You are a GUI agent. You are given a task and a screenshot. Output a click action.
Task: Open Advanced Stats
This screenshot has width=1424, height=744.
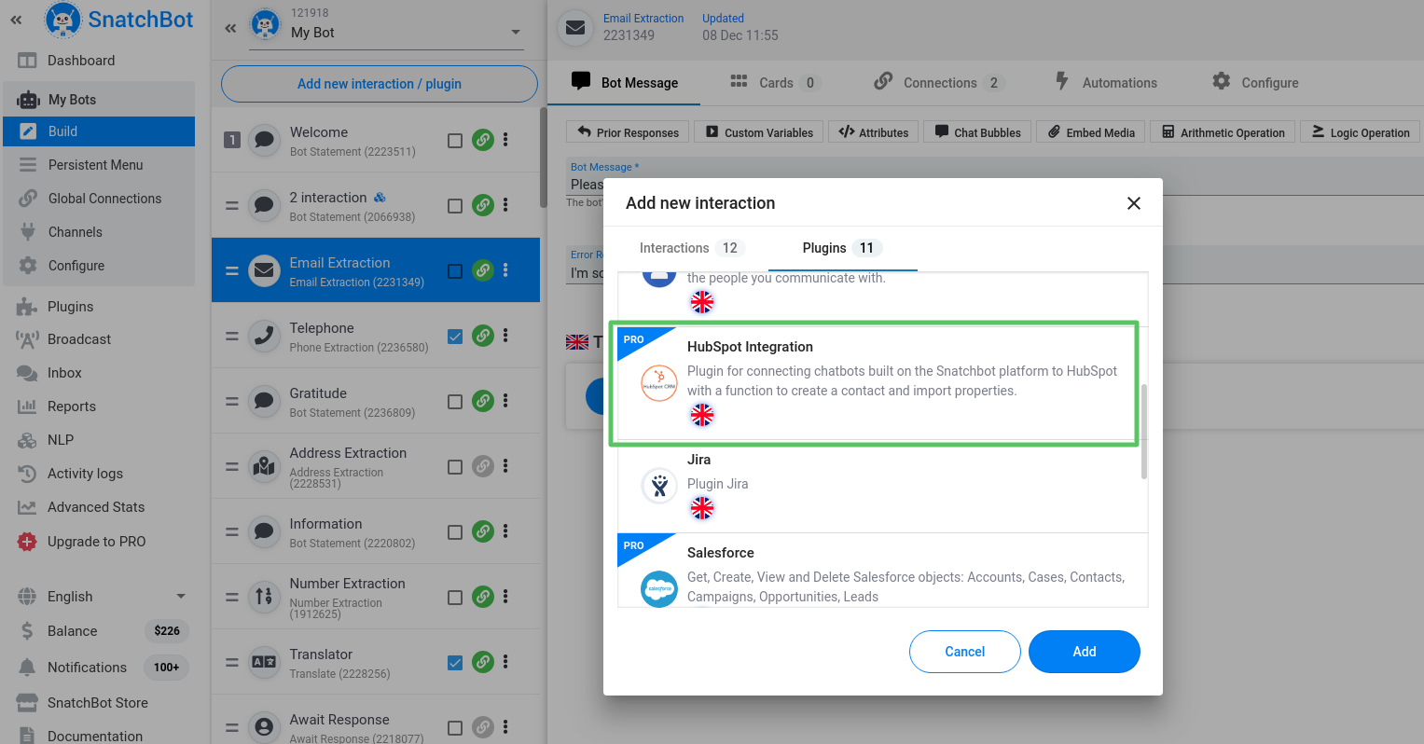point(96,507)
